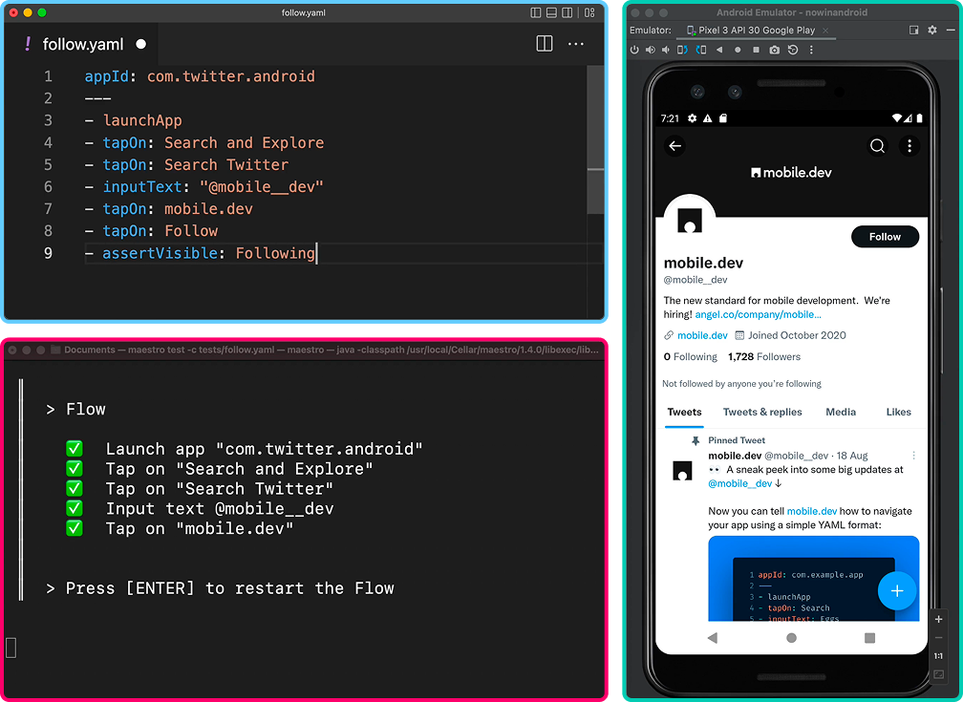Image resolution: width=963 pixels, height=702 pixels.
Task: Click emulator Rotate Right icon
Action: coord(701,50)
